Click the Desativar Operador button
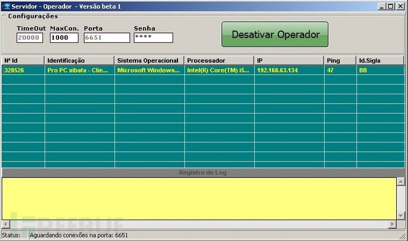Image resolution: width=408 pixels, height=241 pixels. coord(275,34)
